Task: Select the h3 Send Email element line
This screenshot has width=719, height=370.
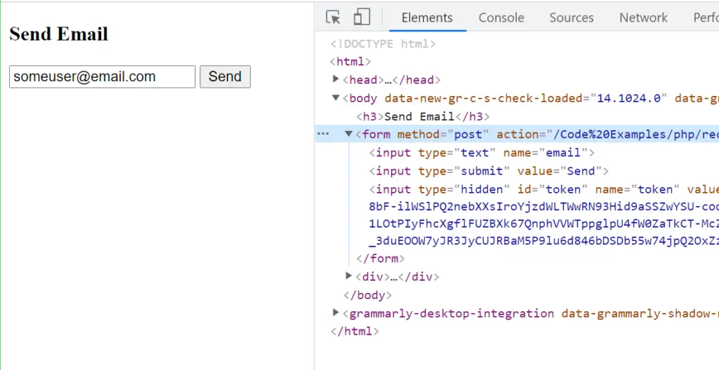Action: coord(423,116)
